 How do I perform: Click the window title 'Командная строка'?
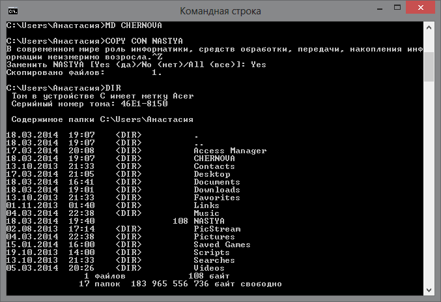tap(220, 11)
